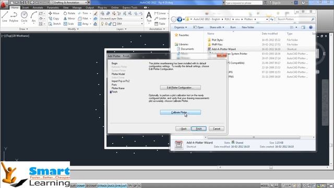Open the Organize dropdown in Explorer
The height and width of the screenshot is (188, 334).
tap(180, 27)
